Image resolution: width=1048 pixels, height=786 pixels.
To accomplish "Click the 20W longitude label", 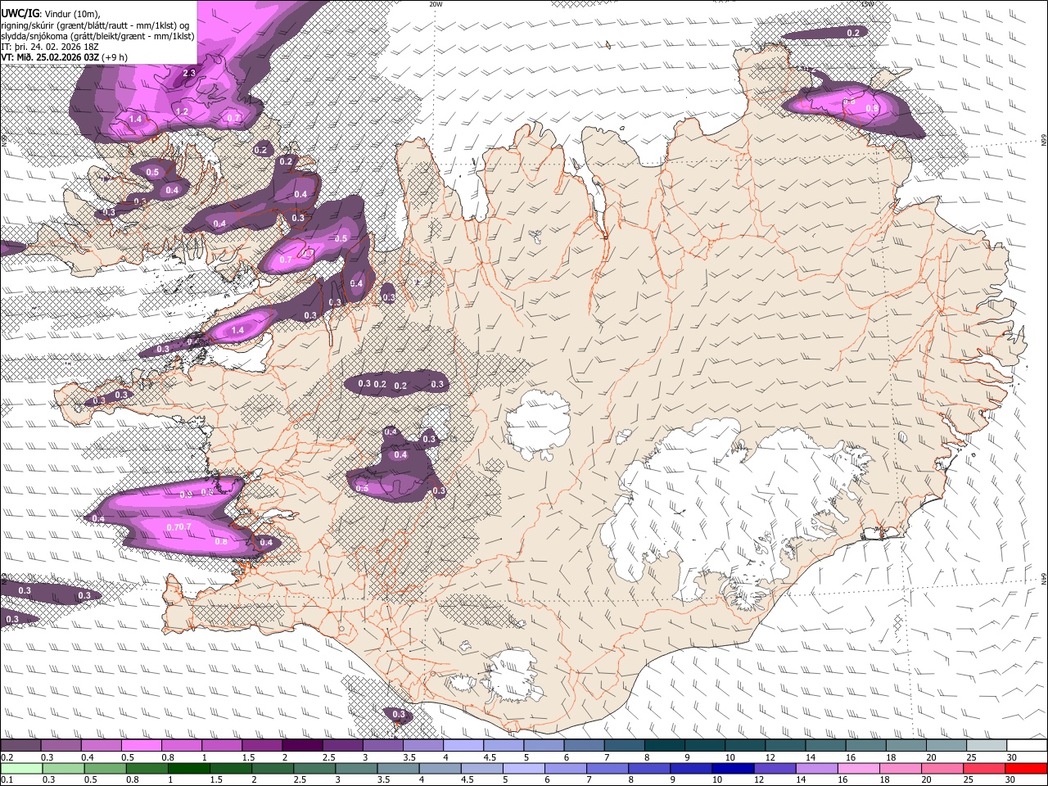I will pyautogui.click(x=436, y=4).
